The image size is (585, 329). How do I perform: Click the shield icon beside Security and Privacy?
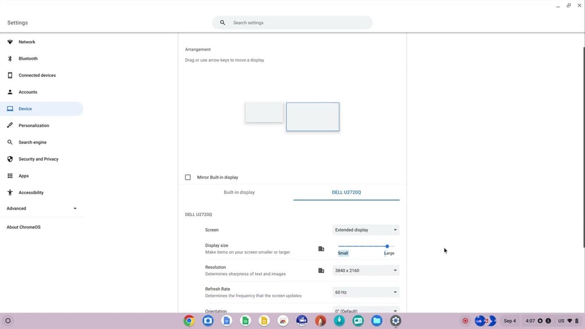(x=10, y=159)
